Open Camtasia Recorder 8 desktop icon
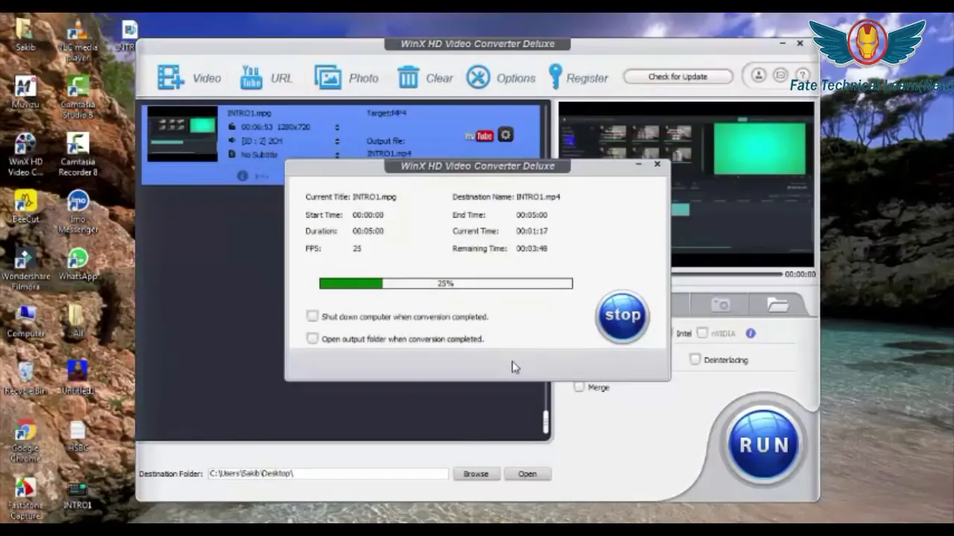Image resolution: width=954 pixels, height=536 pixels. 78,154
